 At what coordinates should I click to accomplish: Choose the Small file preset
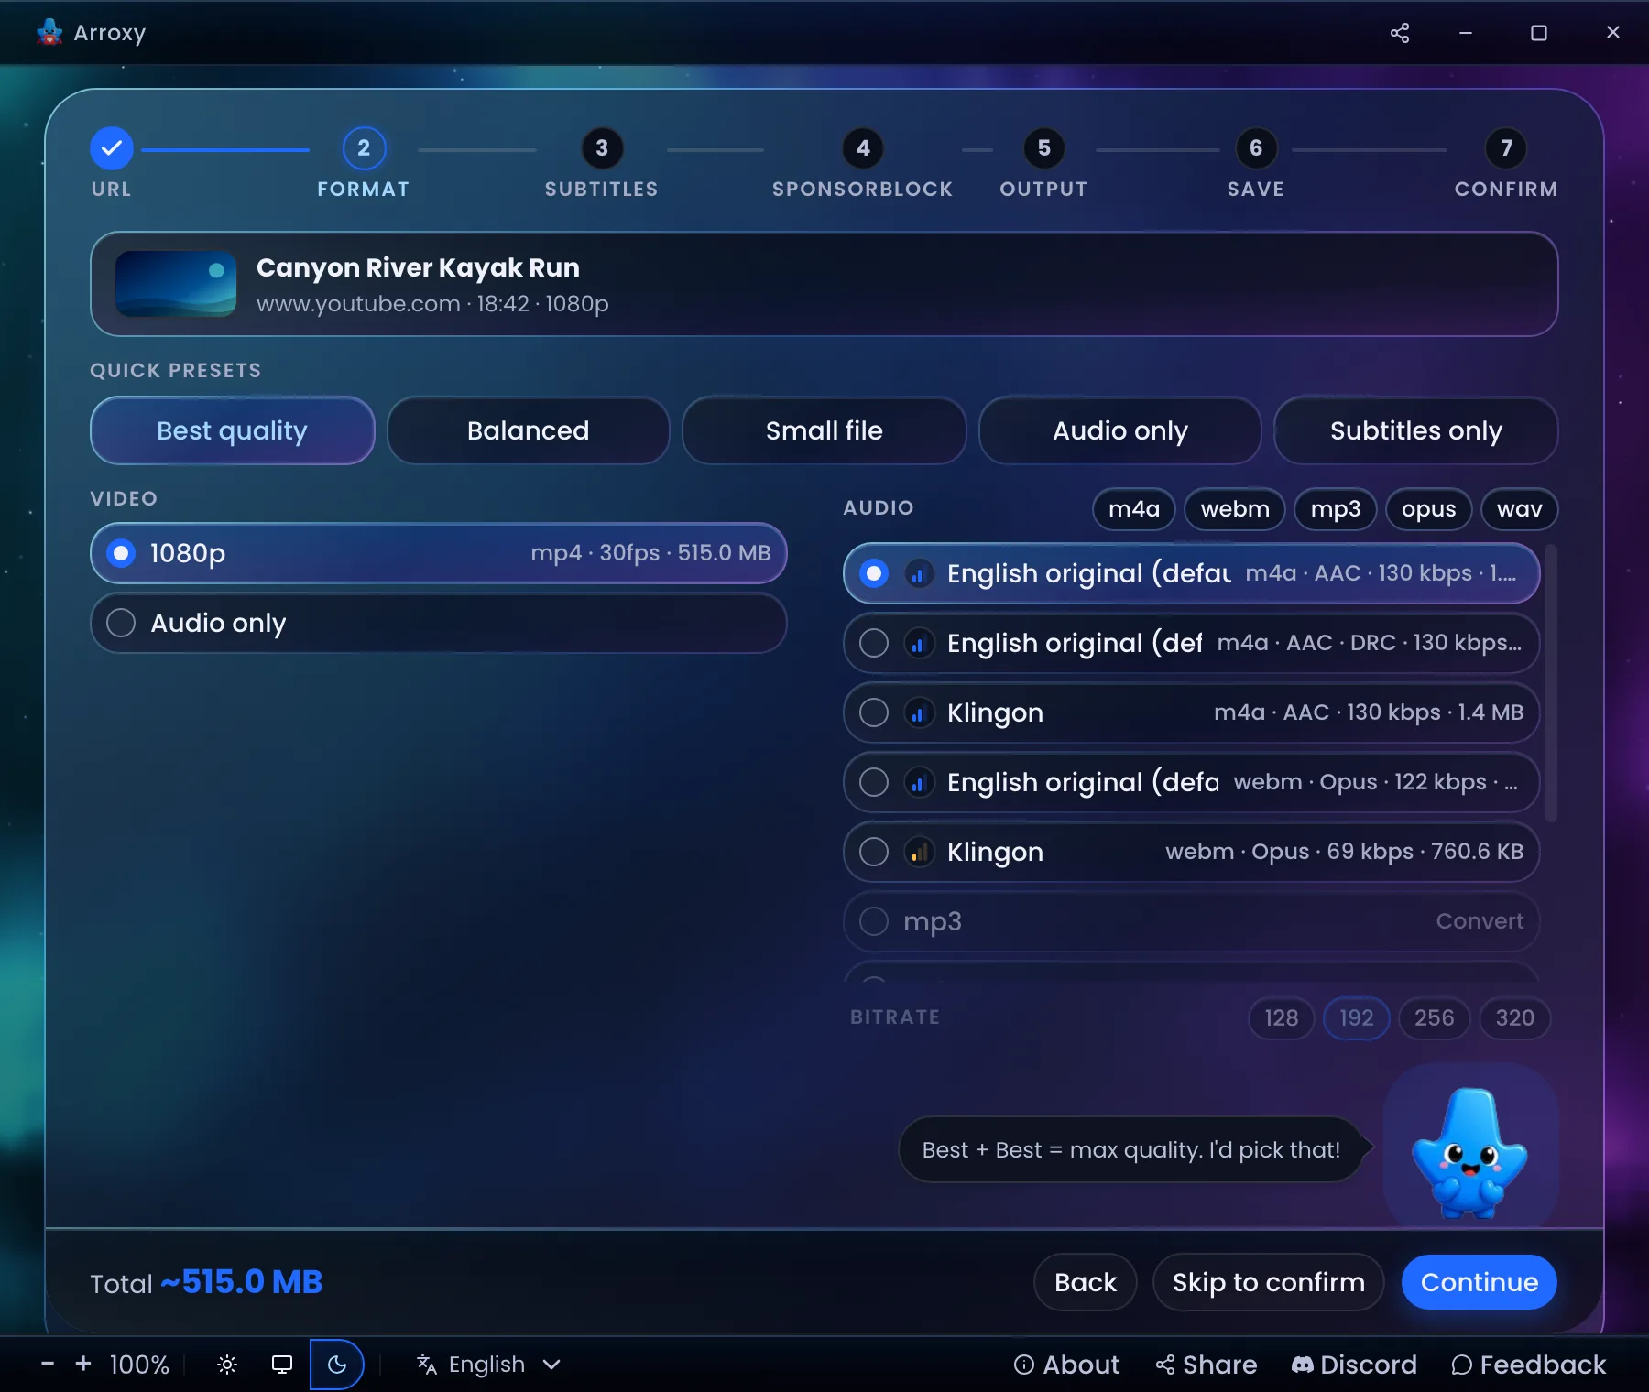tap(824, 430)
